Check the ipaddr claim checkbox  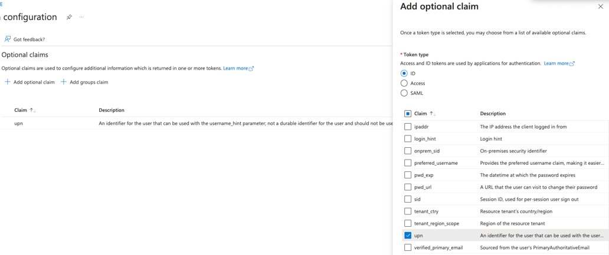click(408, 127)
